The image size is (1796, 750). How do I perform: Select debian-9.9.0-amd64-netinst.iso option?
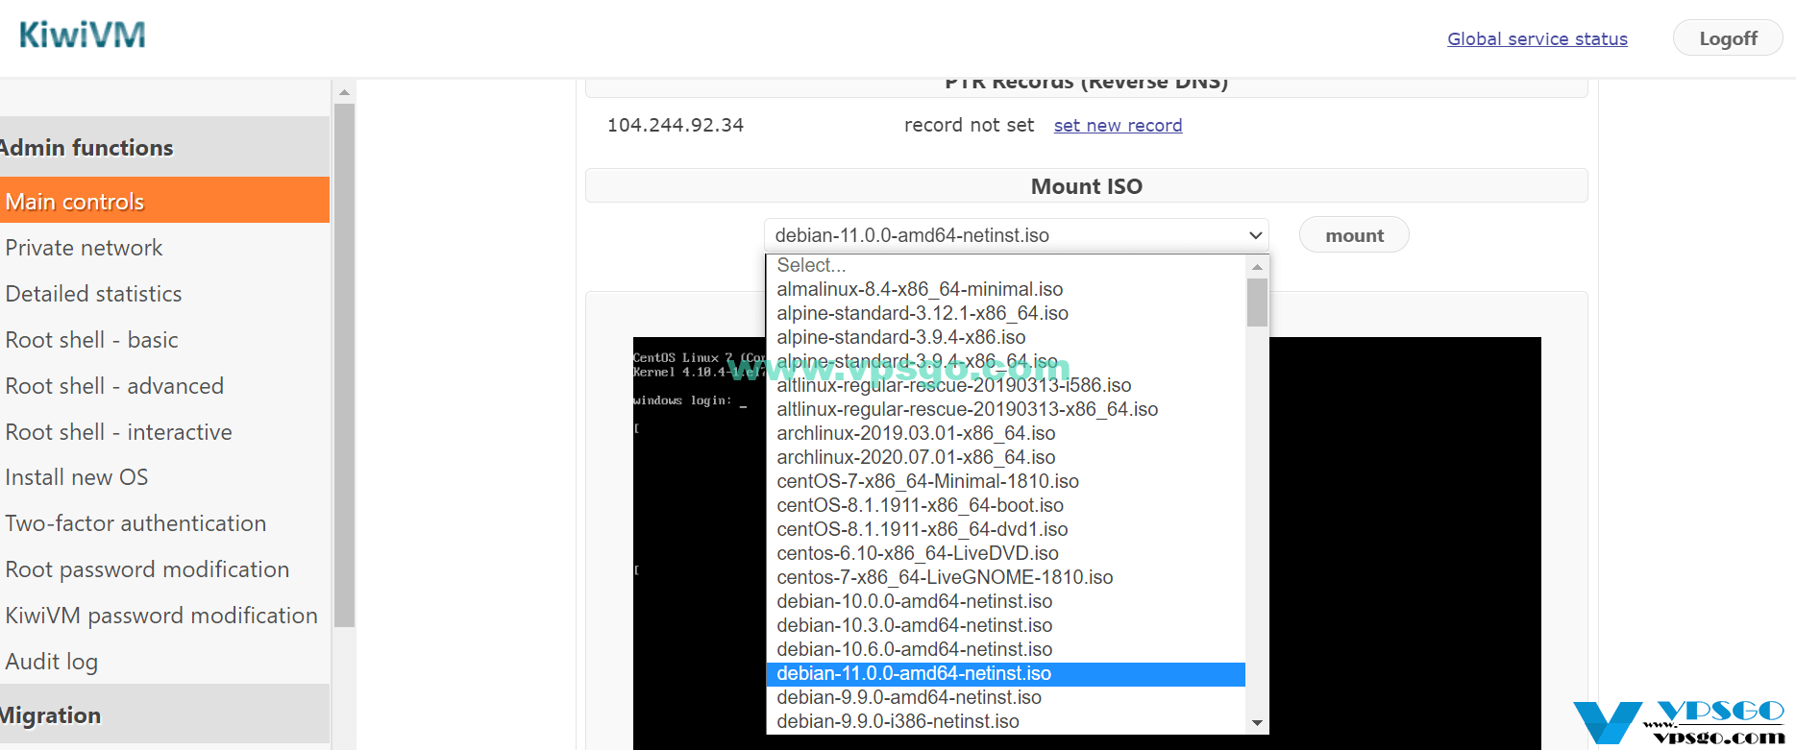(1006, 697)
